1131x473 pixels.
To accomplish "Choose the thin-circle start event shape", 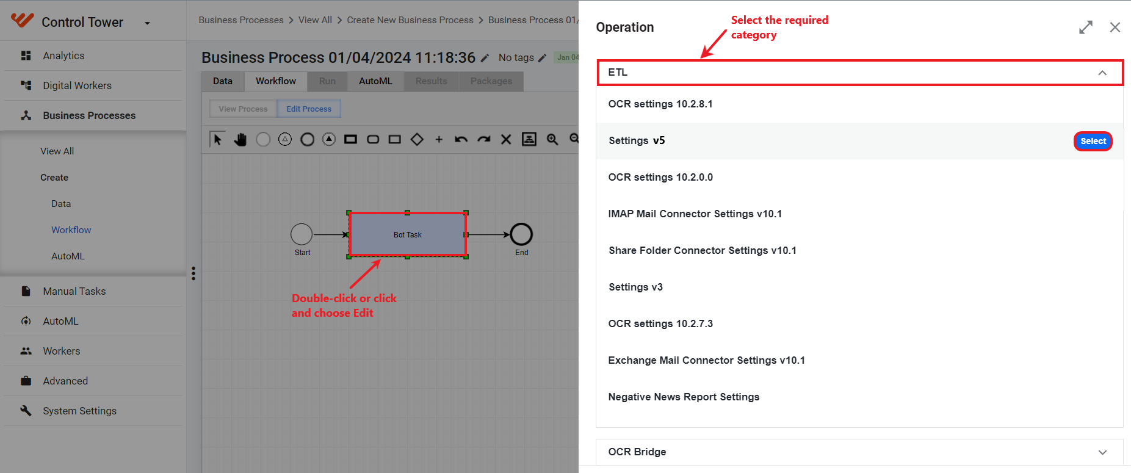I will 263,139.
